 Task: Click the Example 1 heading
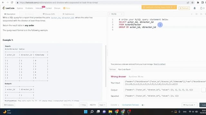(x=8, y=40)
